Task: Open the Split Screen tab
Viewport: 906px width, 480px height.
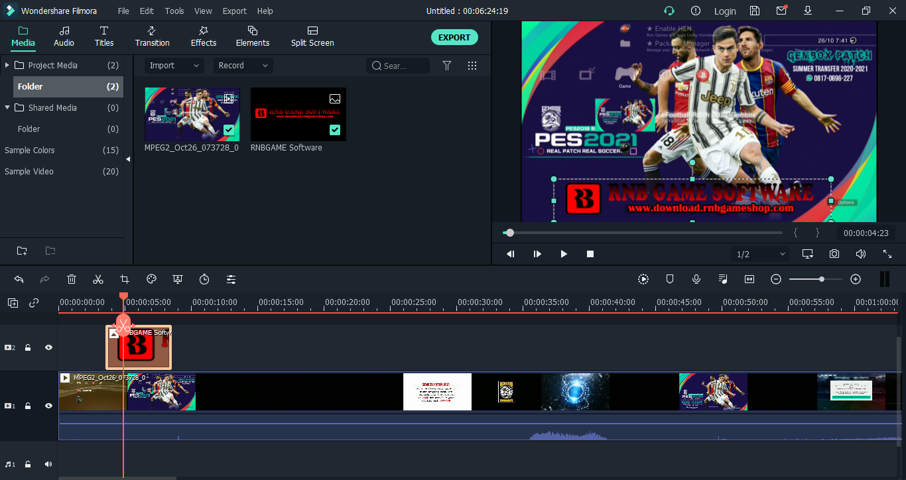Action: 312,36
